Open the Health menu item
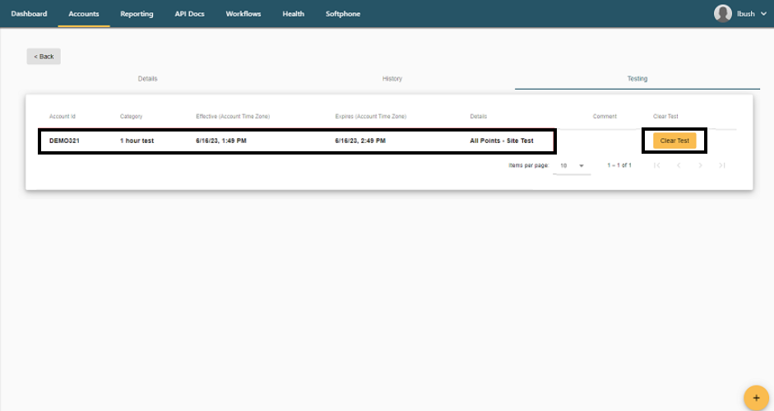The image size is (774, 411). point(293,14)
